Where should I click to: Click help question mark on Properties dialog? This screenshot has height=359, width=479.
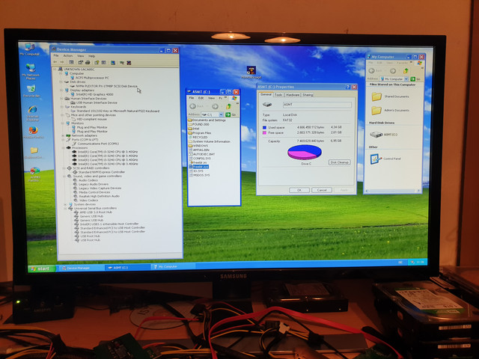[347, 87]
